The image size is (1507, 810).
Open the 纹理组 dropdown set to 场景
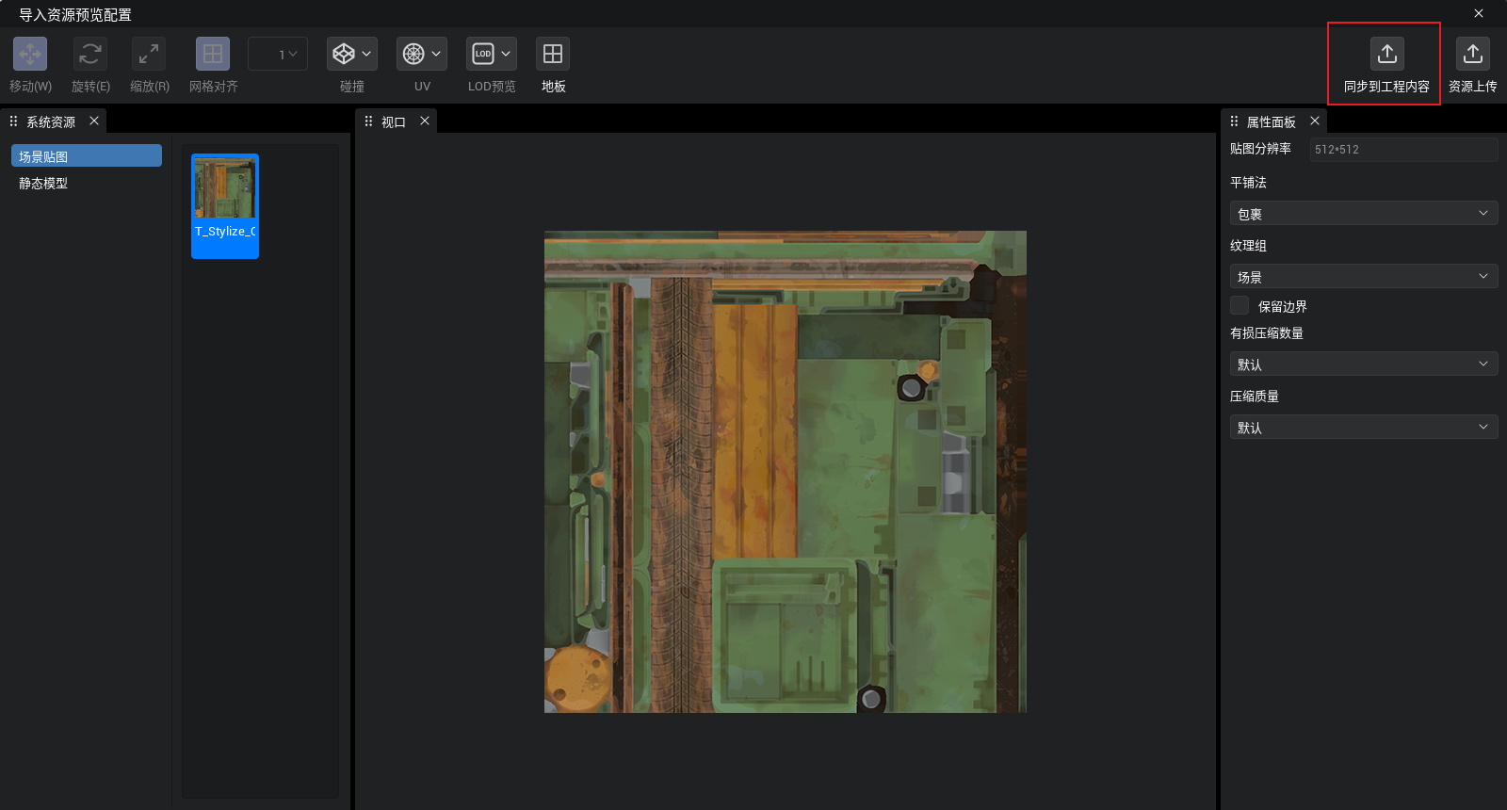coord(1364,276)
